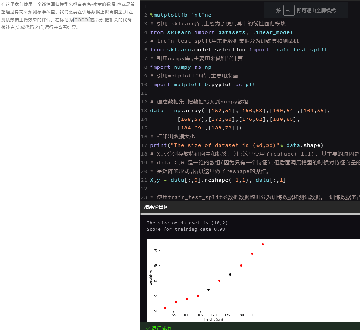Click the 'X,y = data[:,0].reshape' line

tap(218, 180)
